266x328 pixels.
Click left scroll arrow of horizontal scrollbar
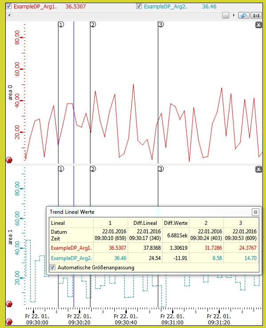tap(9, 16)
